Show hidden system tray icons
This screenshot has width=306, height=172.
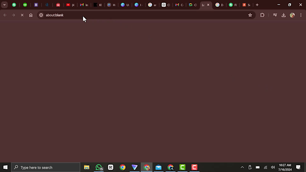tap(242, 168)
